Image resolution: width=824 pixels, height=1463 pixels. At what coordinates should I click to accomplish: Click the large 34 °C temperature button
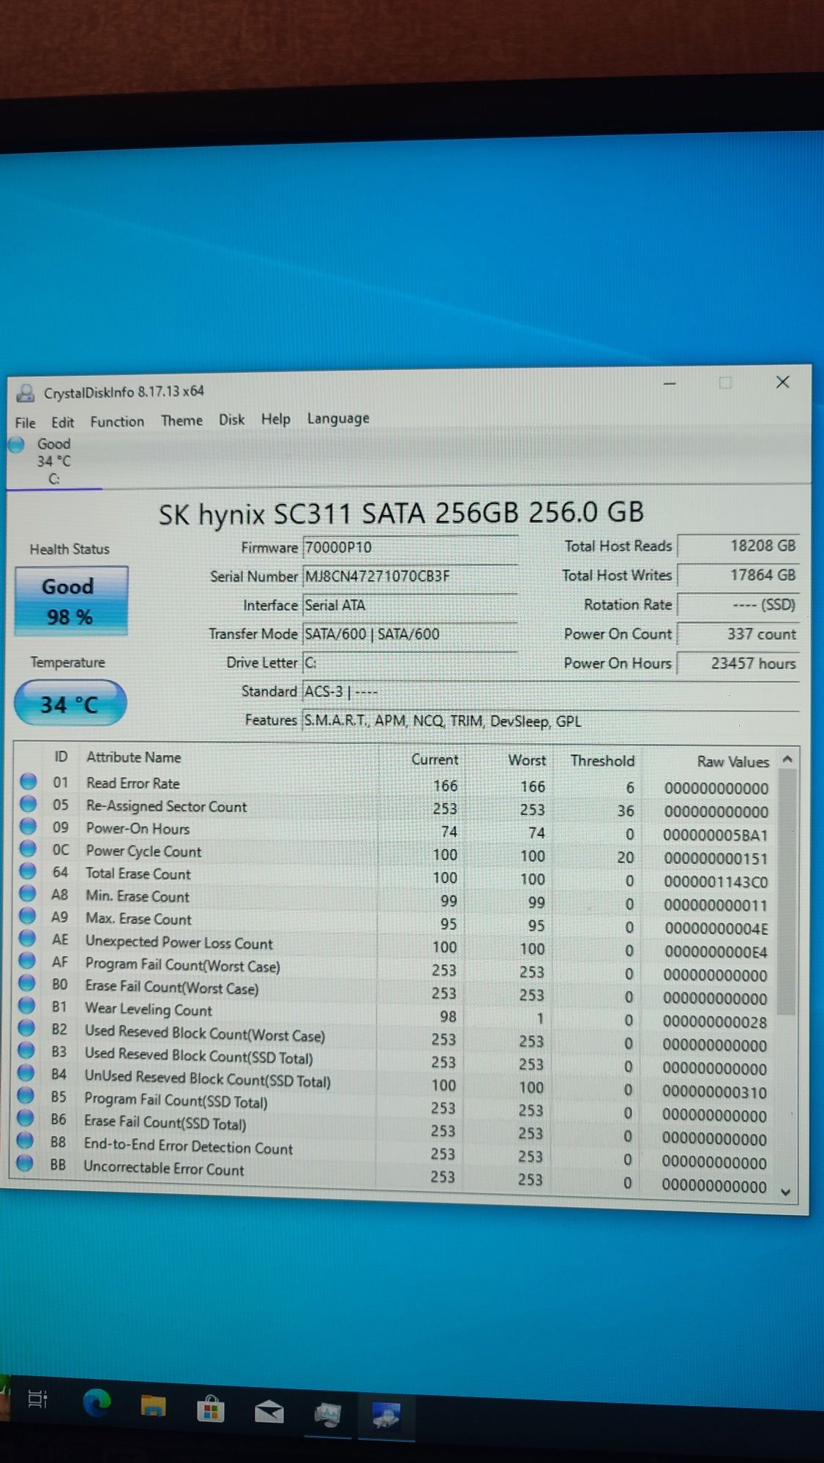[x=70, y=704]
